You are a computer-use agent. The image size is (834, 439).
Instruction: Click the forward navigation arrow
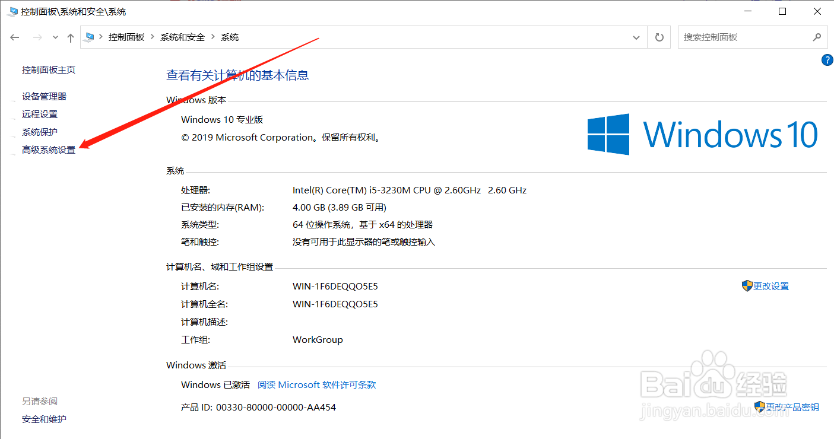click(x=37, y=37)
